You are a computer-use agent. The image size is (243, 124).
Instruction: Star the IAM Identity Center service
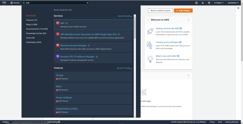(119, 34)
